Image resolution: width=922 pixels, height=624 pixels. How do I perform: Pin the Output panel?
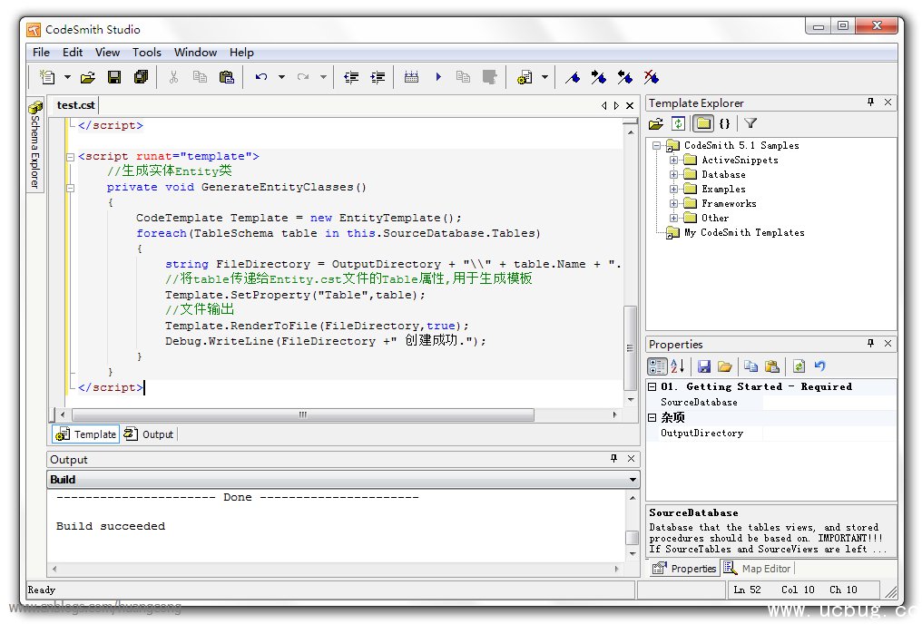[x=613, y=458]
